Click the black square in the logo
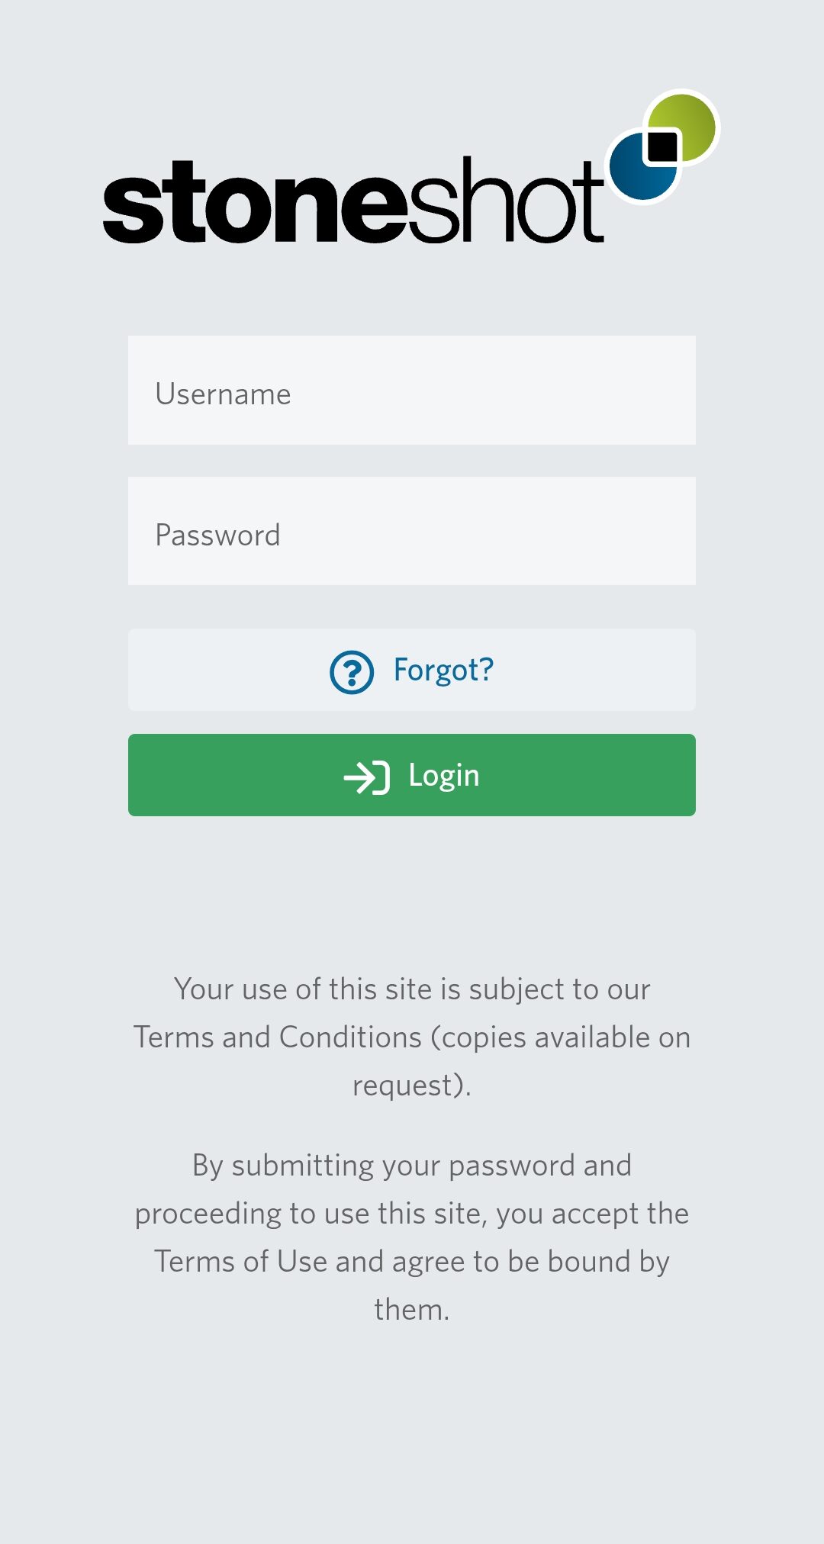This screenshot has width=824, height=1544. (x=662, y=147)
